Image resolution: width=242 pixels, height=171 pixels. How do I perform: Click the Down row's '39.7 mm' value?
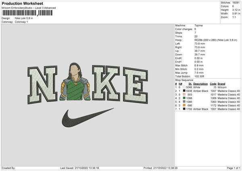coord(200,54)
